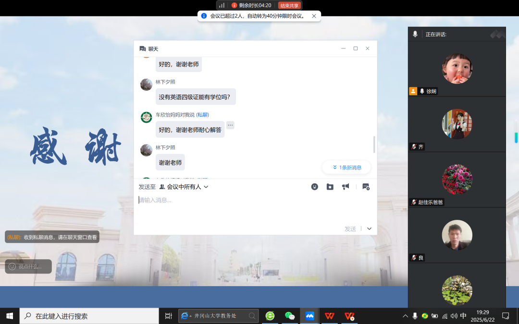Toggle the microphone icon next to 正在讲话
This screenshot has width=519, height=324.
pos(415,34)
